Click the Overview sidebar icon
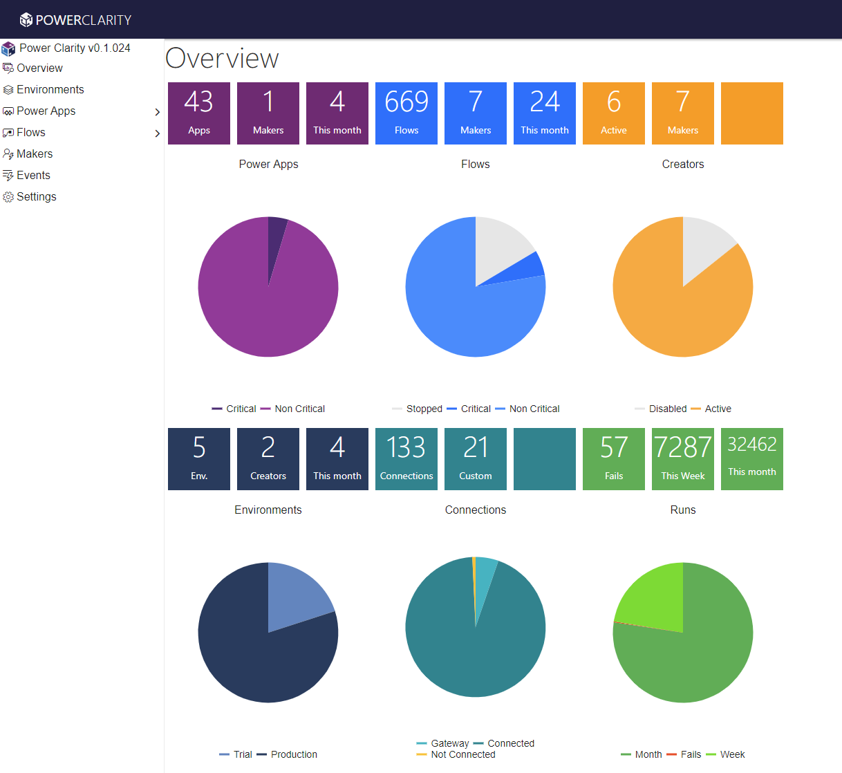This screenshot has height=773, width=842. [x=8, y=68]
